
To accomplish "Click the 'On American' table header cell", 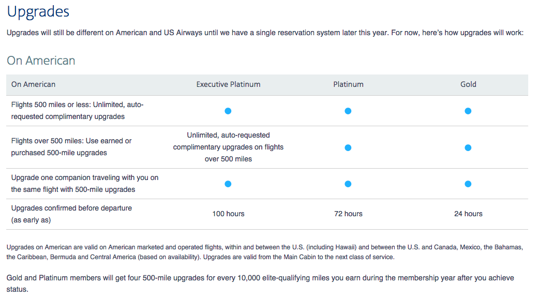I will (x=33, y=84).
